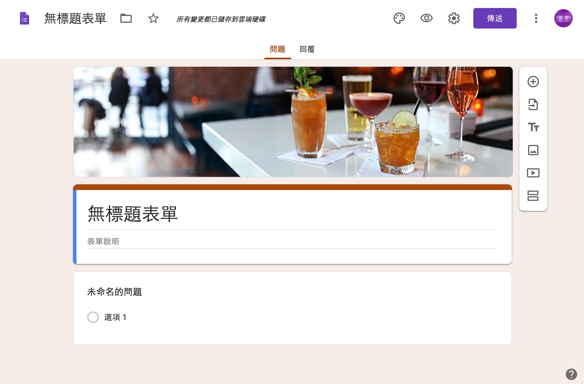Click the move to folder icon

pos(126,19)
